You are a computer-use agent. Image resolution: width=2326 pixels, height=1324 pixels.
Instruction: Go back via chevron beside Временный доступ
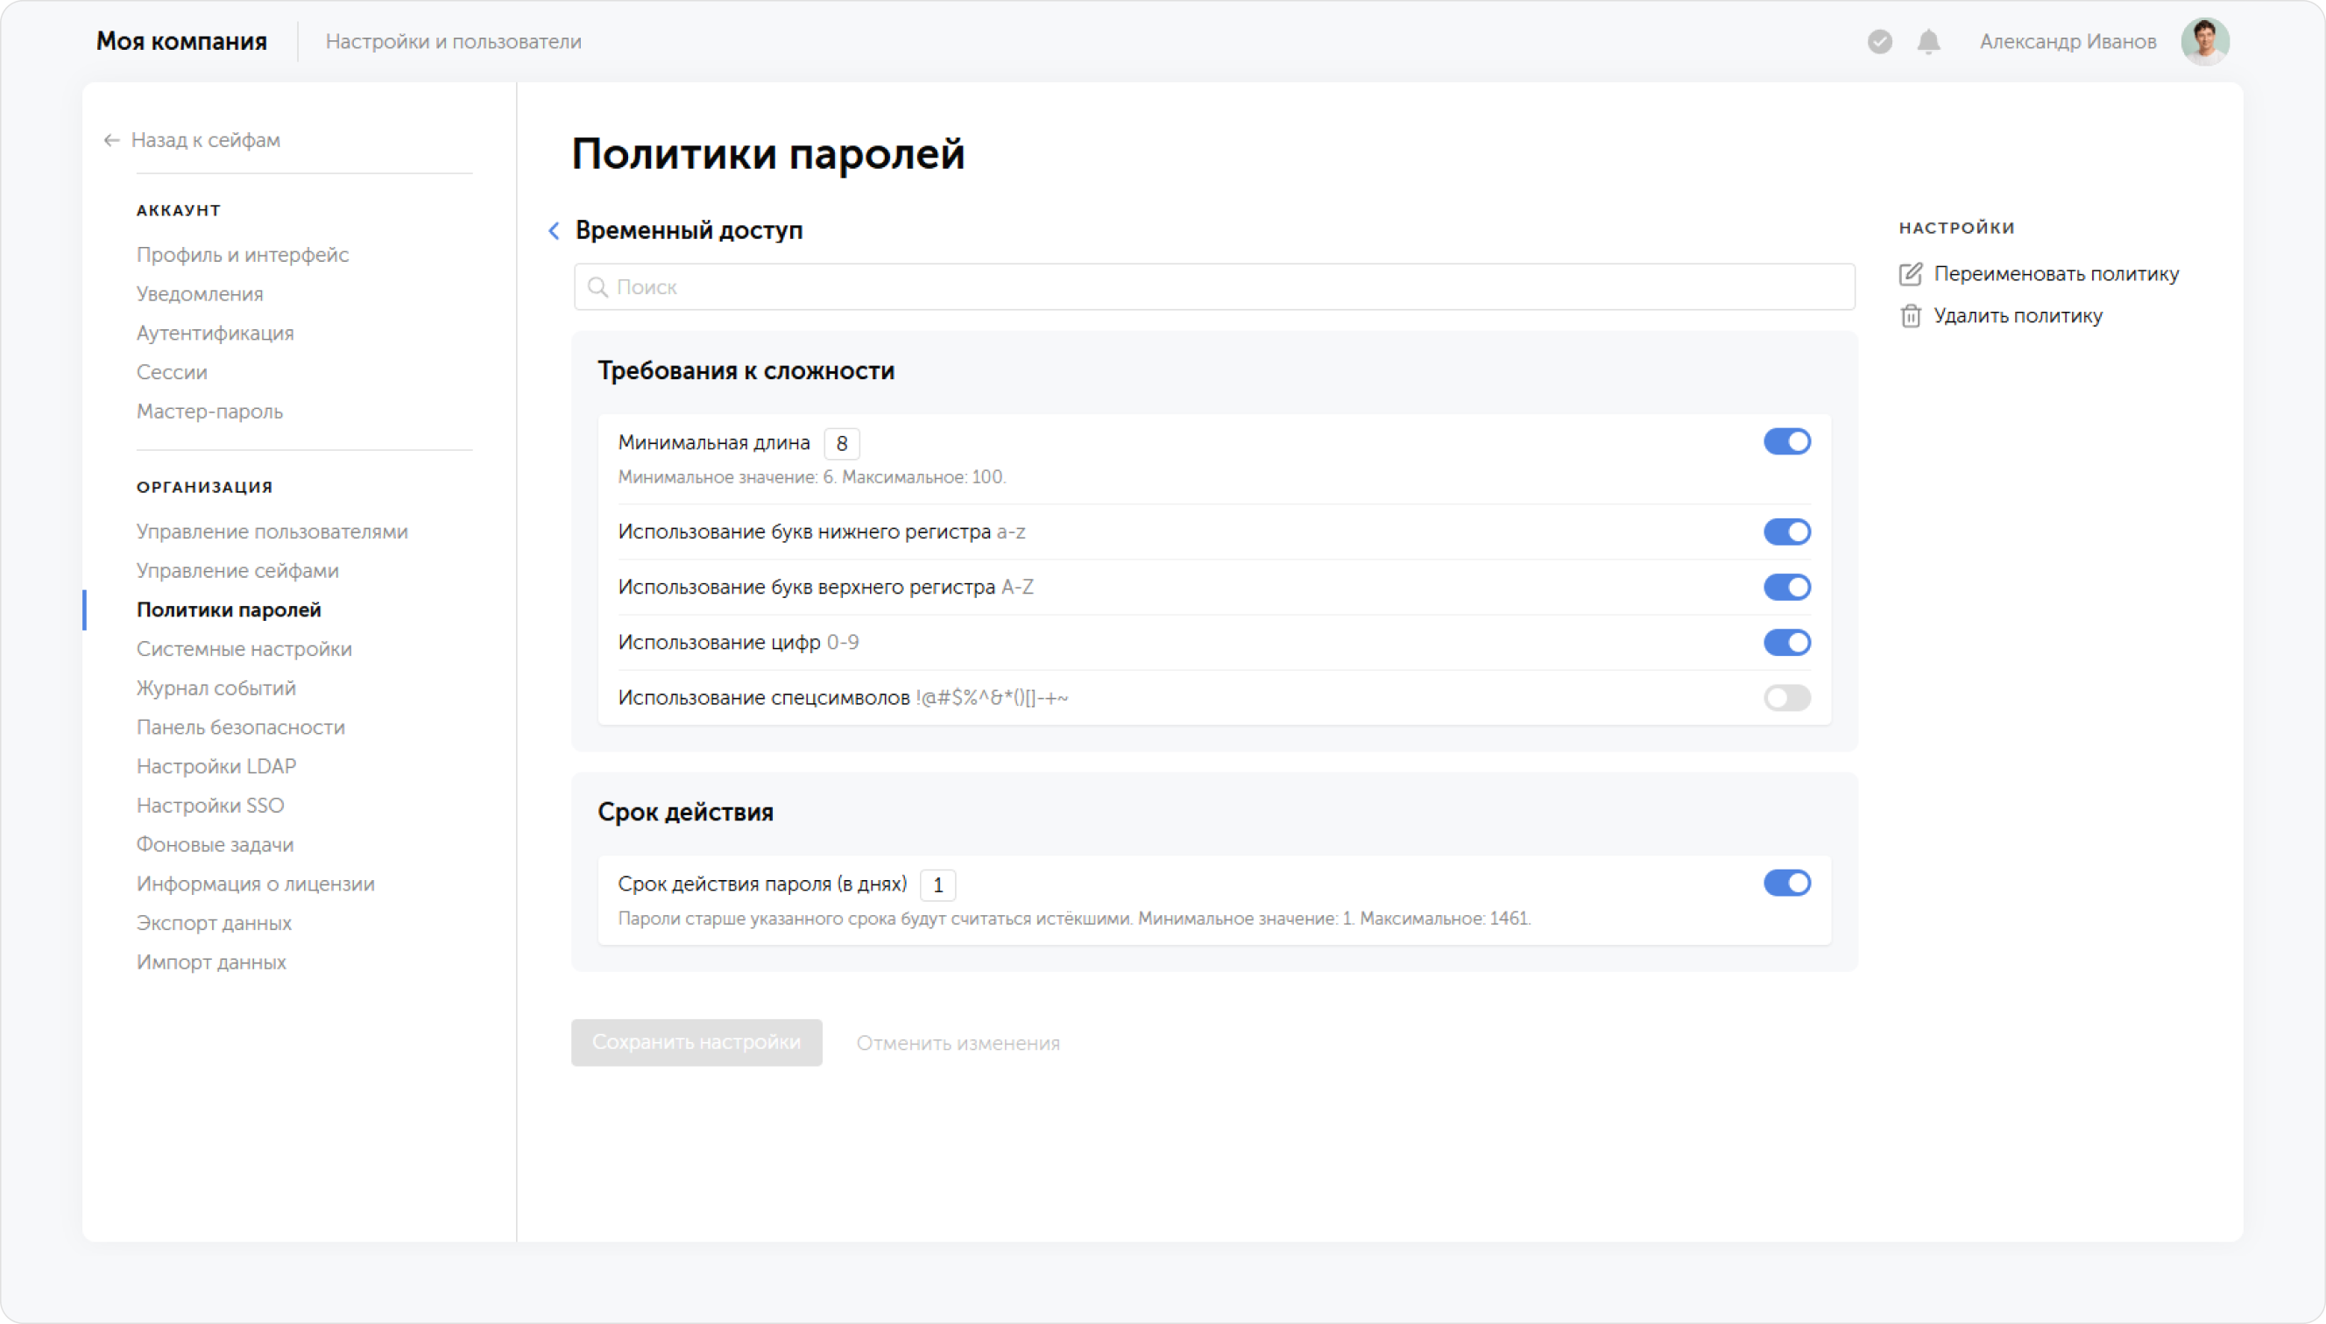coord(554,231)
